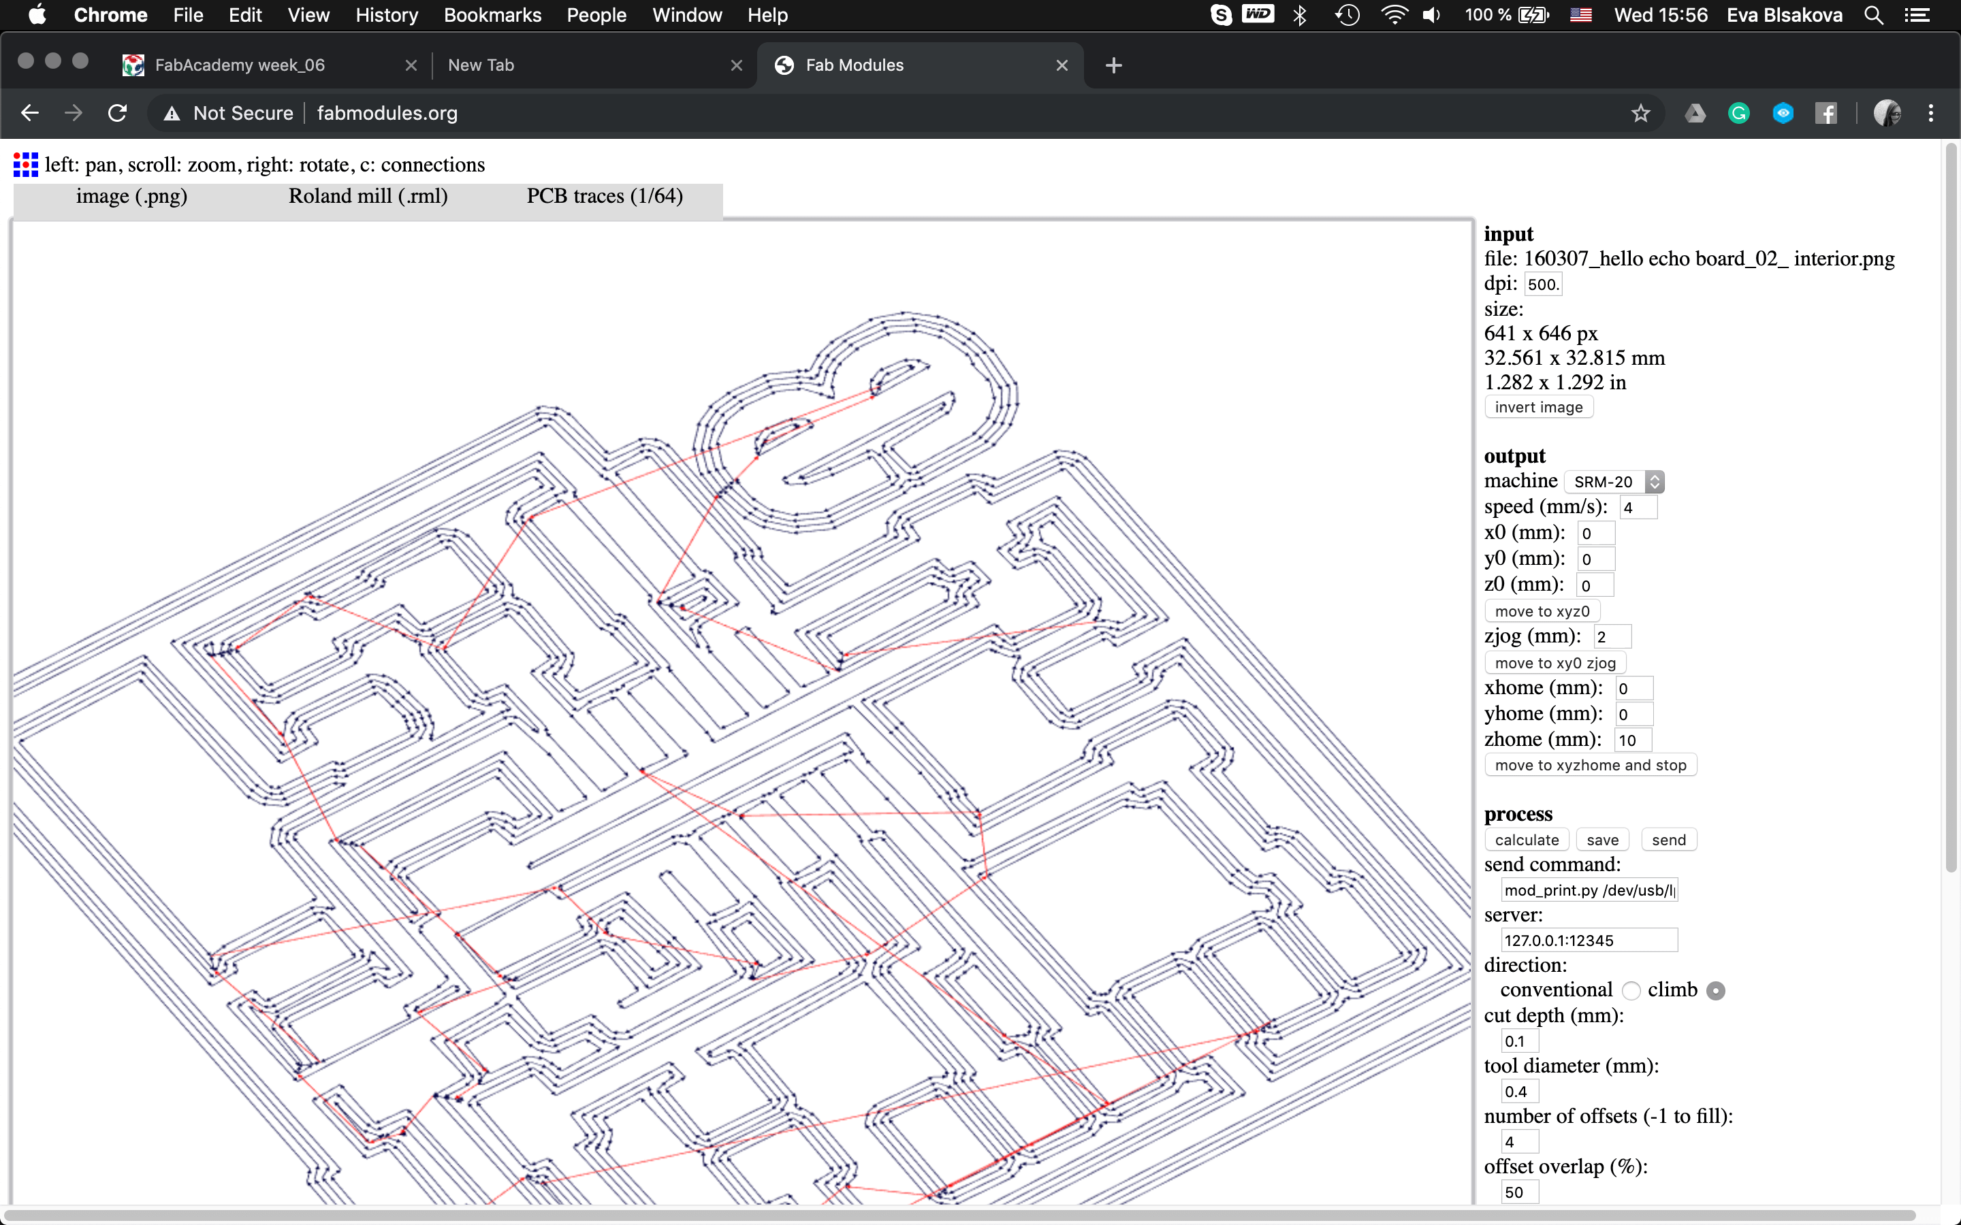Screen dimensions: 1961x1225
Task: Click the calculate button
Action: (1526, 840)
